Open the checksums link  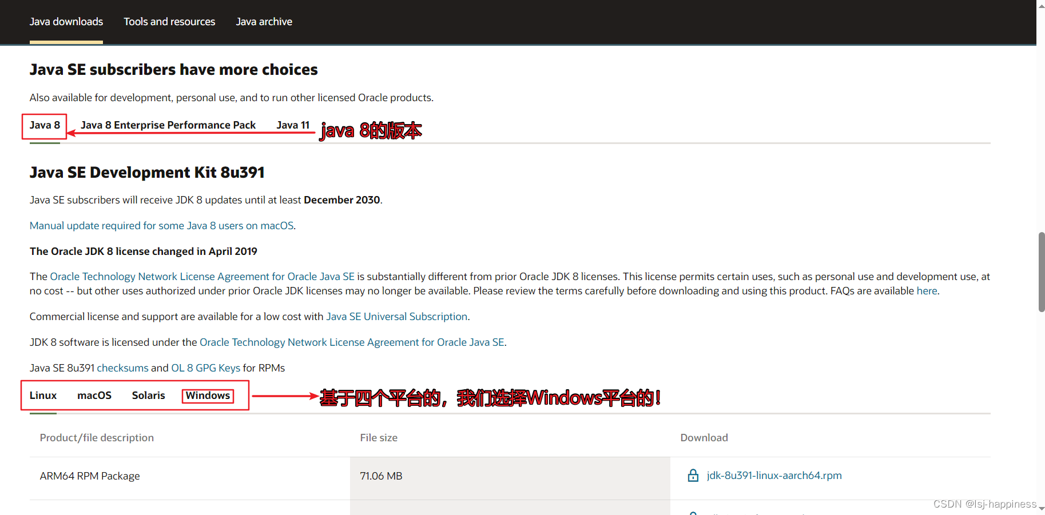[122, 368]
